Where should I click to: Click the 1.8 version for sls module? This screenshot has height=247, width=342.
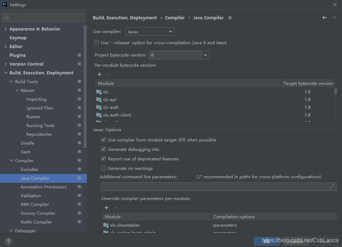click(x=308, y=92)
